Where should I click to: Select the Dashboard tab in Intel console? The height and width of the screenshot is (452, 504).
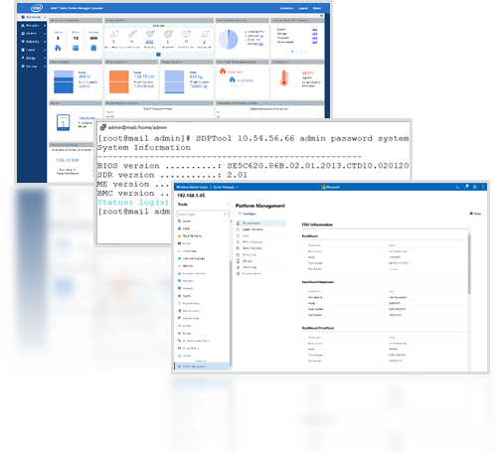32,17
